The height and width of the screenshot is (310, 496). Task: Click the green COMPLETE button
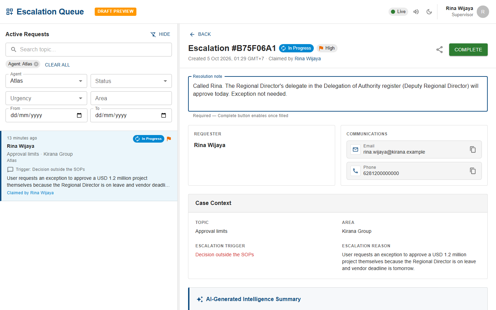click(468, 50)
